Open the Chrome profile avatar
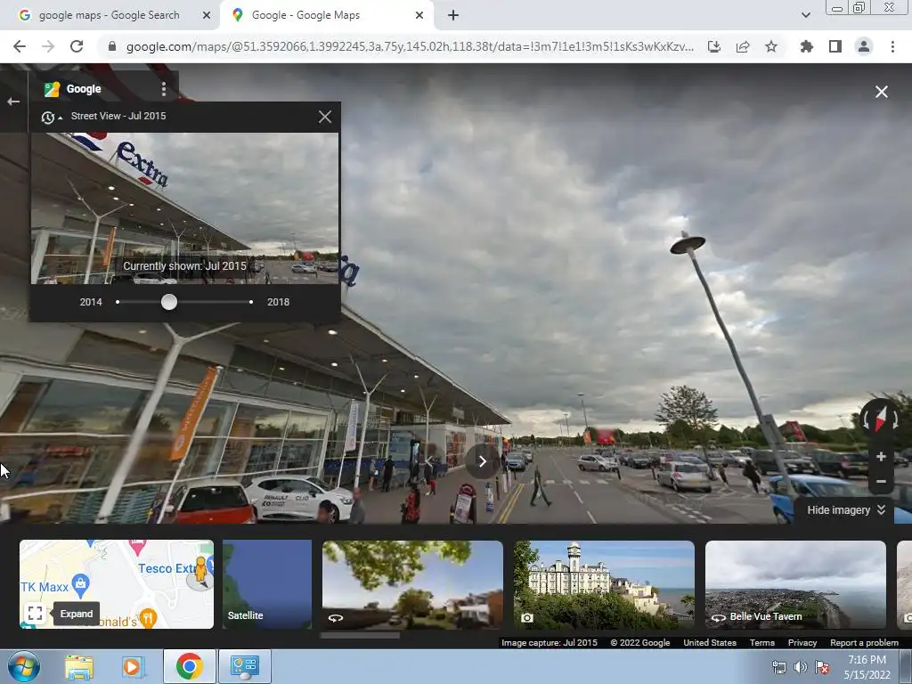The image size is (912, 684). [864, 46]
